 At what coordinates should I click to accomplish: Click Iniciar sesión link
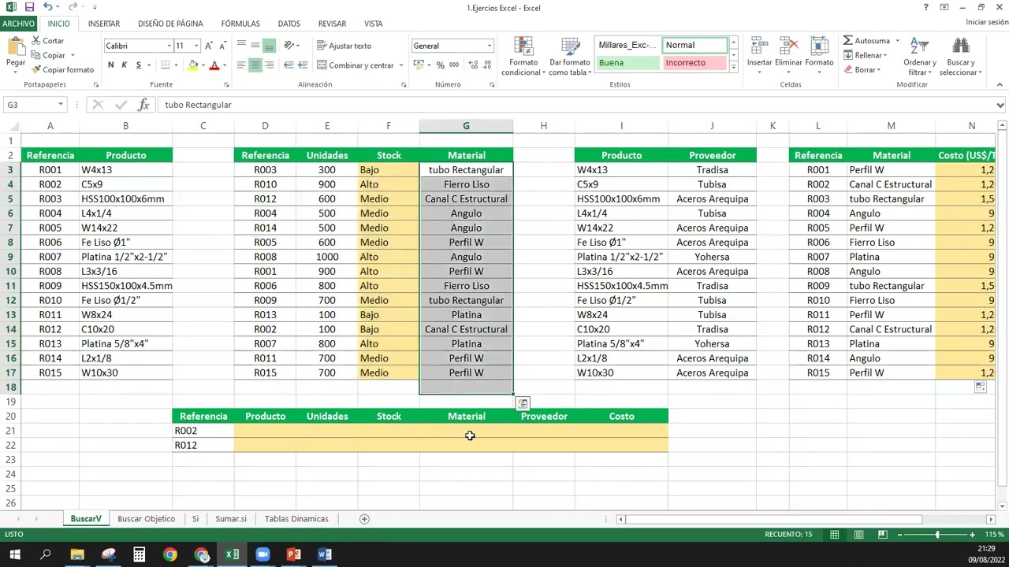[x=986, y=22]
